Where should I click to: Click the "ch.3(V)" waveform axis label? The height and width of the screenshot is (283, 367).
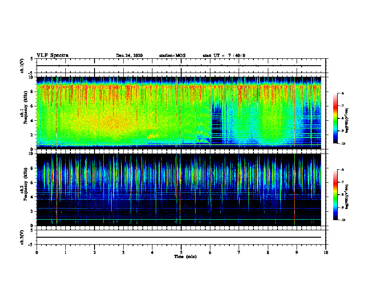pyautogui.click(x=22, y=238)
